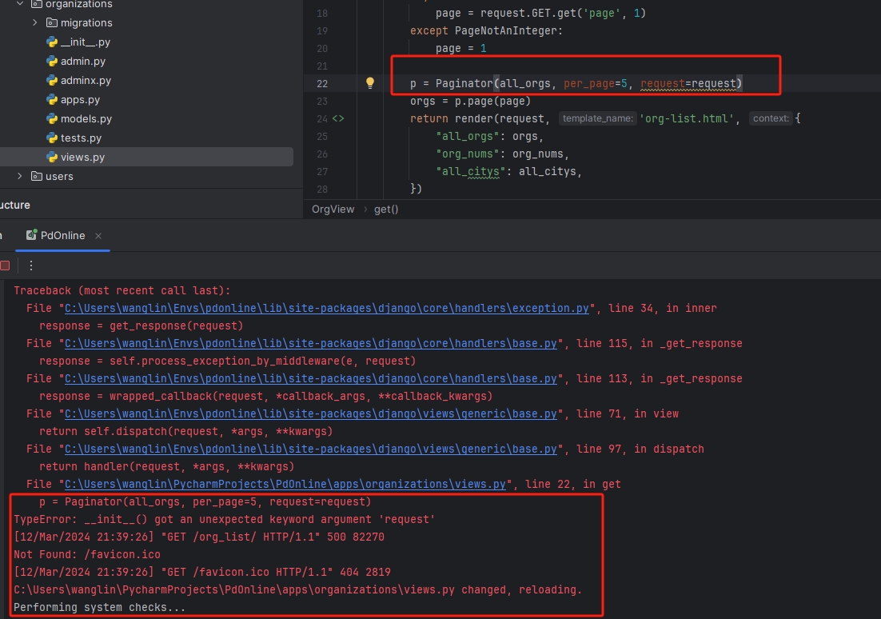The height and width of the screenshot is (619, 881).
Task: Click the folder icon beside users
Action: point(37,176)
